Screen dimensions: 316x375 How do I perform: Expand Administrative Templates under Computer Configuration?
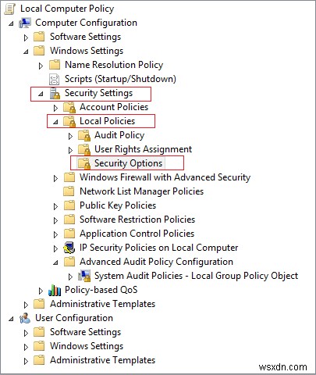(26, 305)
